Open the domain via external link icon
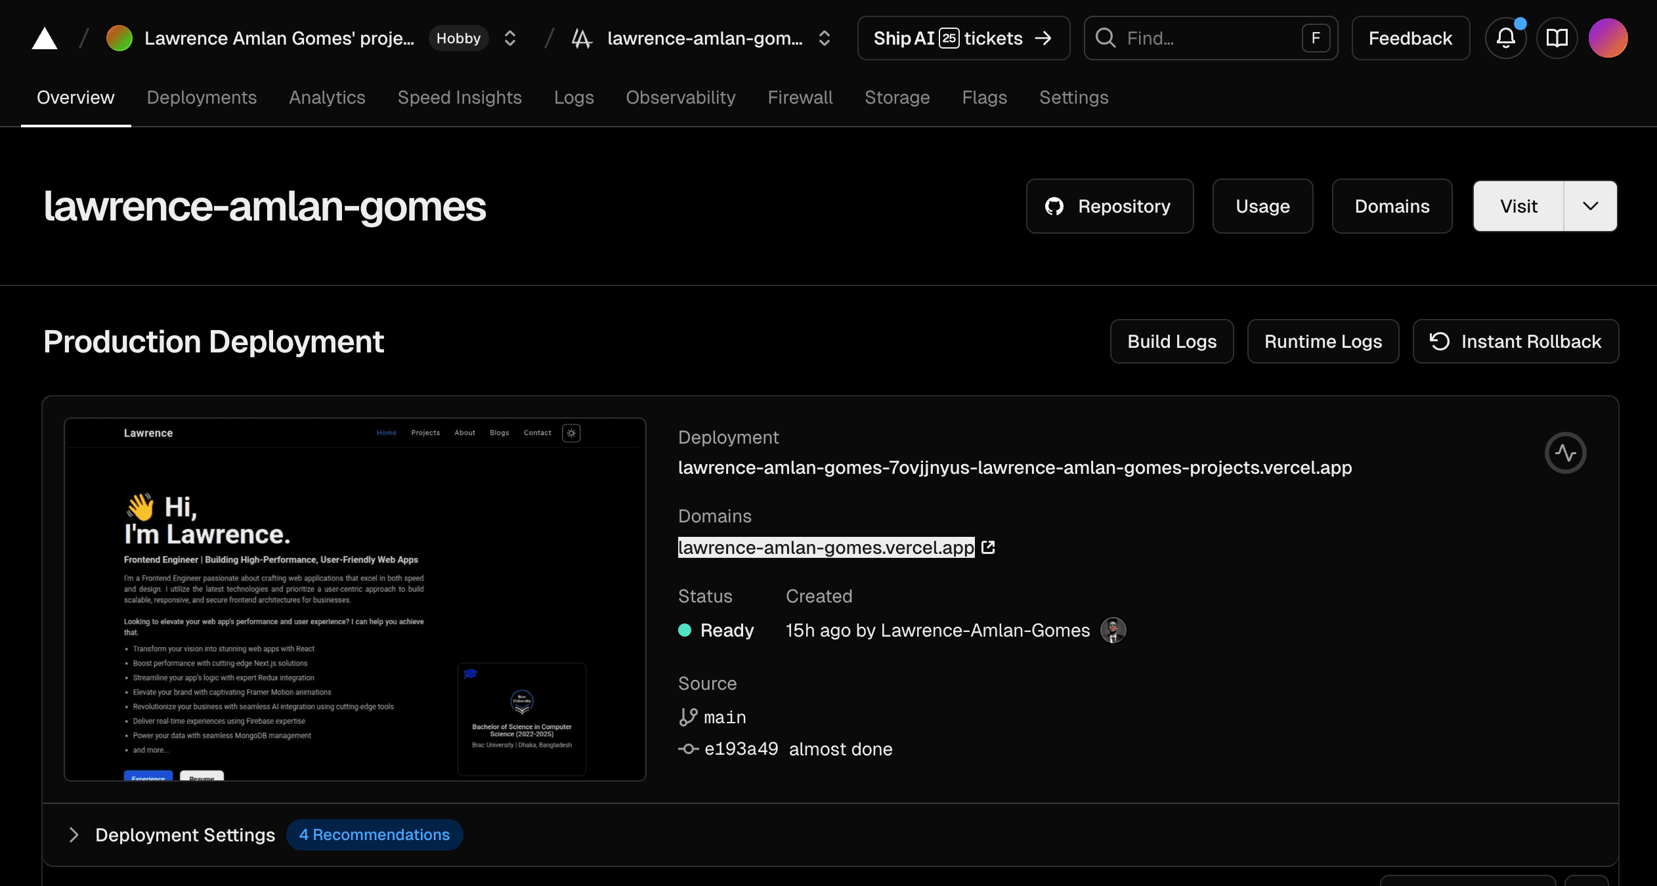 [x=989, y=547]
